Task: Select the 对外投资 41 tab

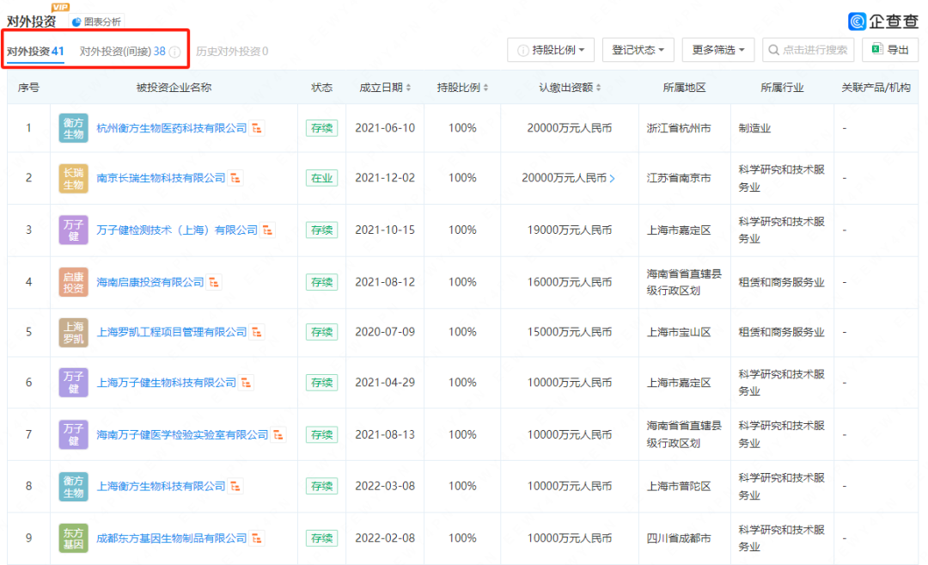Action: tap(36, 52)
